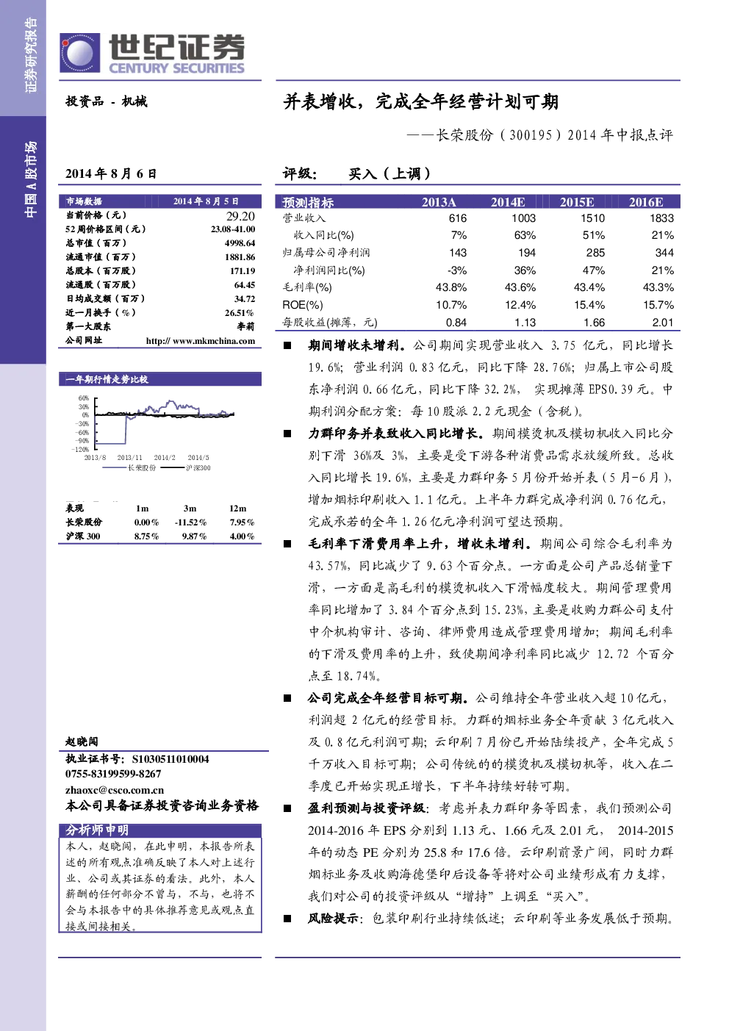
Task: Select 2016E ROE value 15.7%
Action: tap(658, 305)
